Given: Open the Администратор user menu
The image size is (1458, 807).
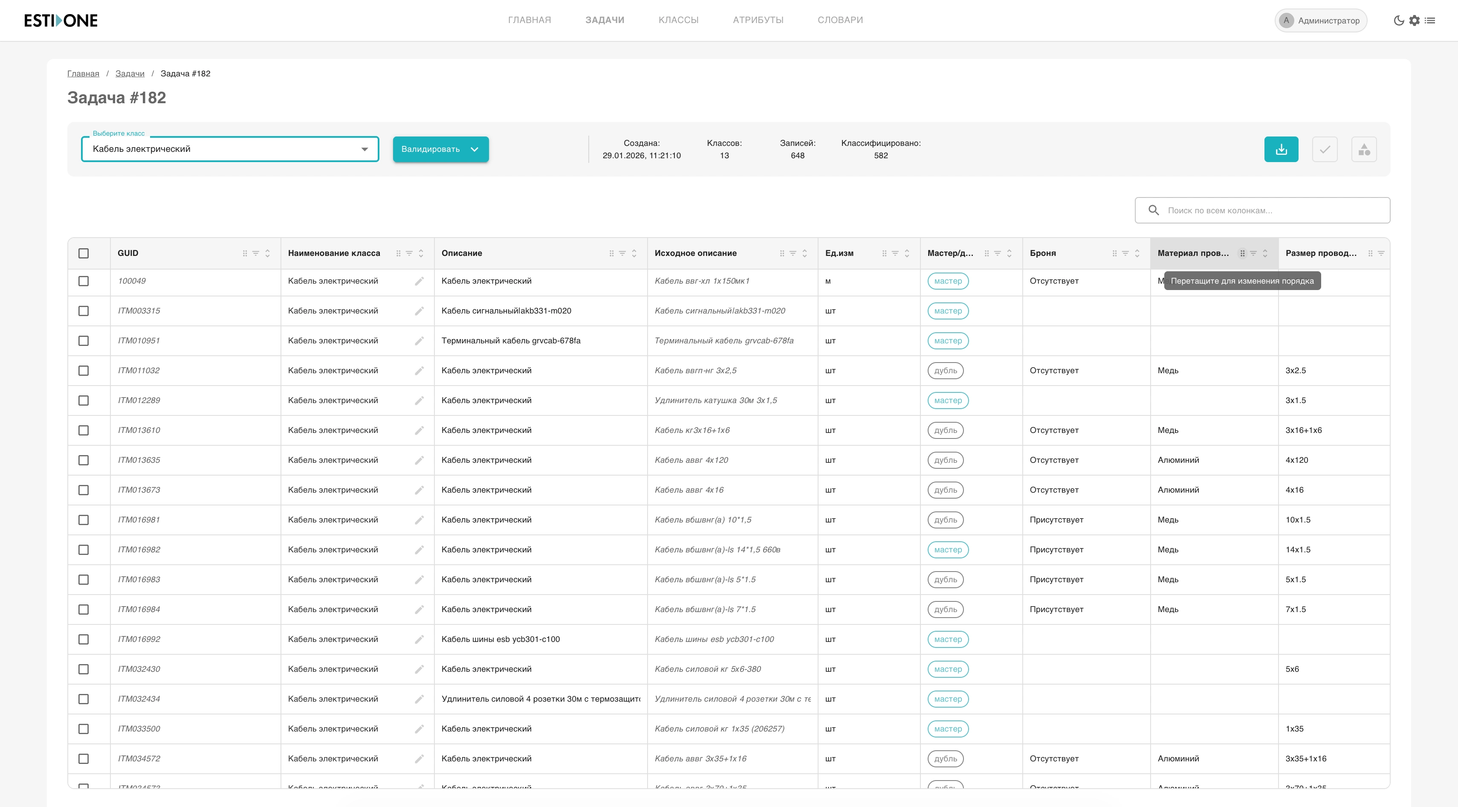Looking at the screenshot, I should pyautogui.click(x=1320, y=20).
